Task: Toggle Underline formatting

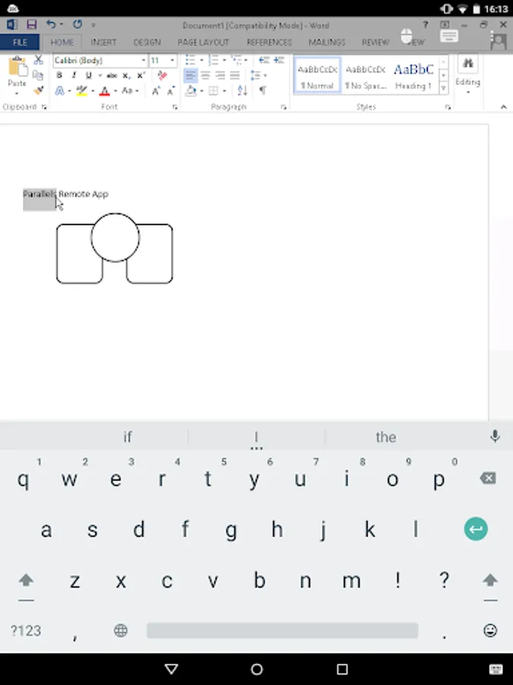Action: (89, 75)
